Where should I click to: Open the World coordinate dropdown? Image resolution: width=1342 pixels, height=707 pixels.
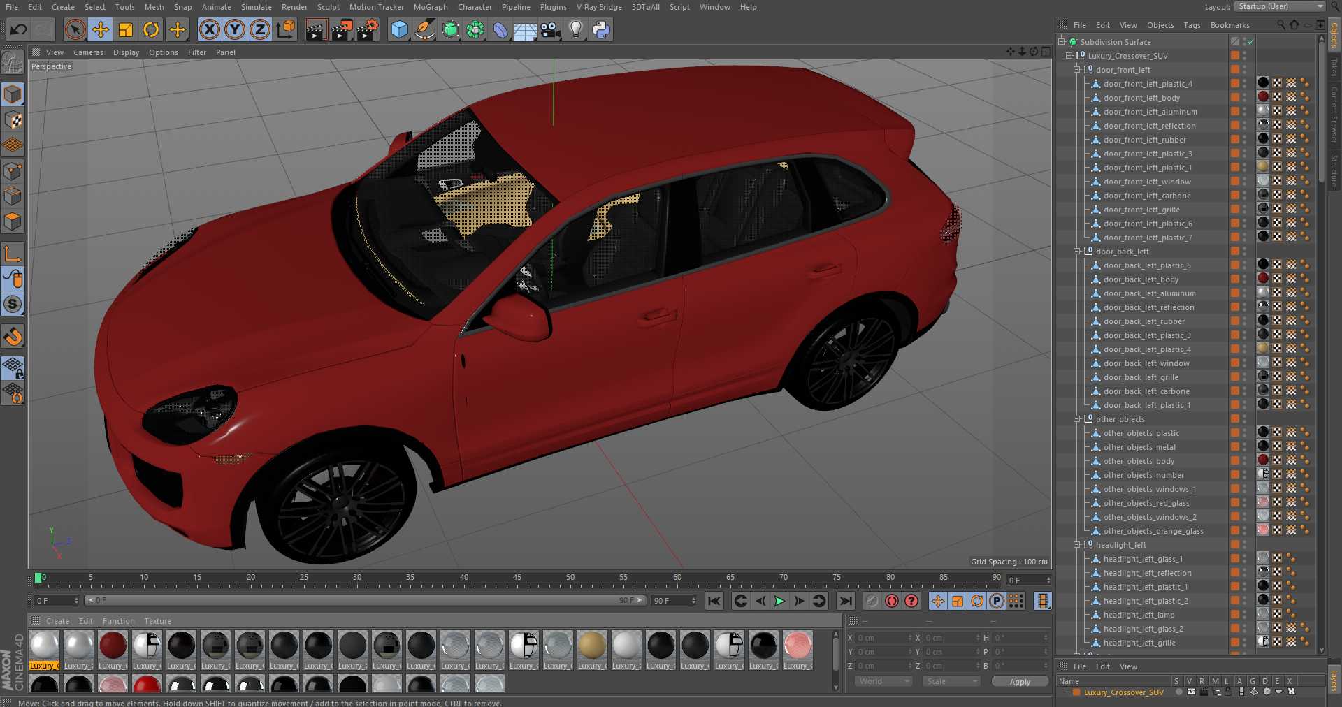(x=883, y=681)
